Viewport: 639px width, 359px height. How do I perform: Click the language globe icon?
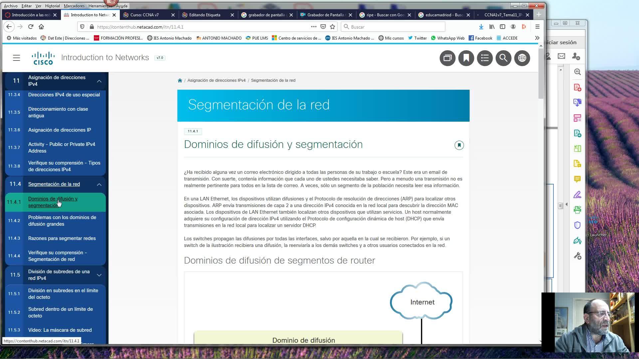pyautogui.click(x=522, y=58)
